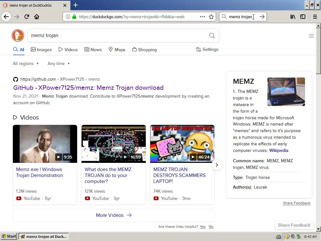
Task: Click the network tray icon
Action: click(299, 237)
